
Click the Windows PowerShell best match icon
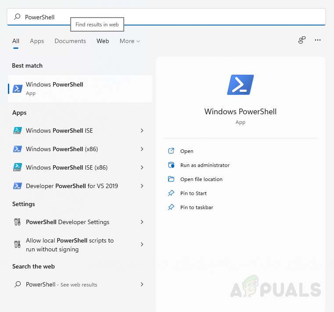coord(18,89)
